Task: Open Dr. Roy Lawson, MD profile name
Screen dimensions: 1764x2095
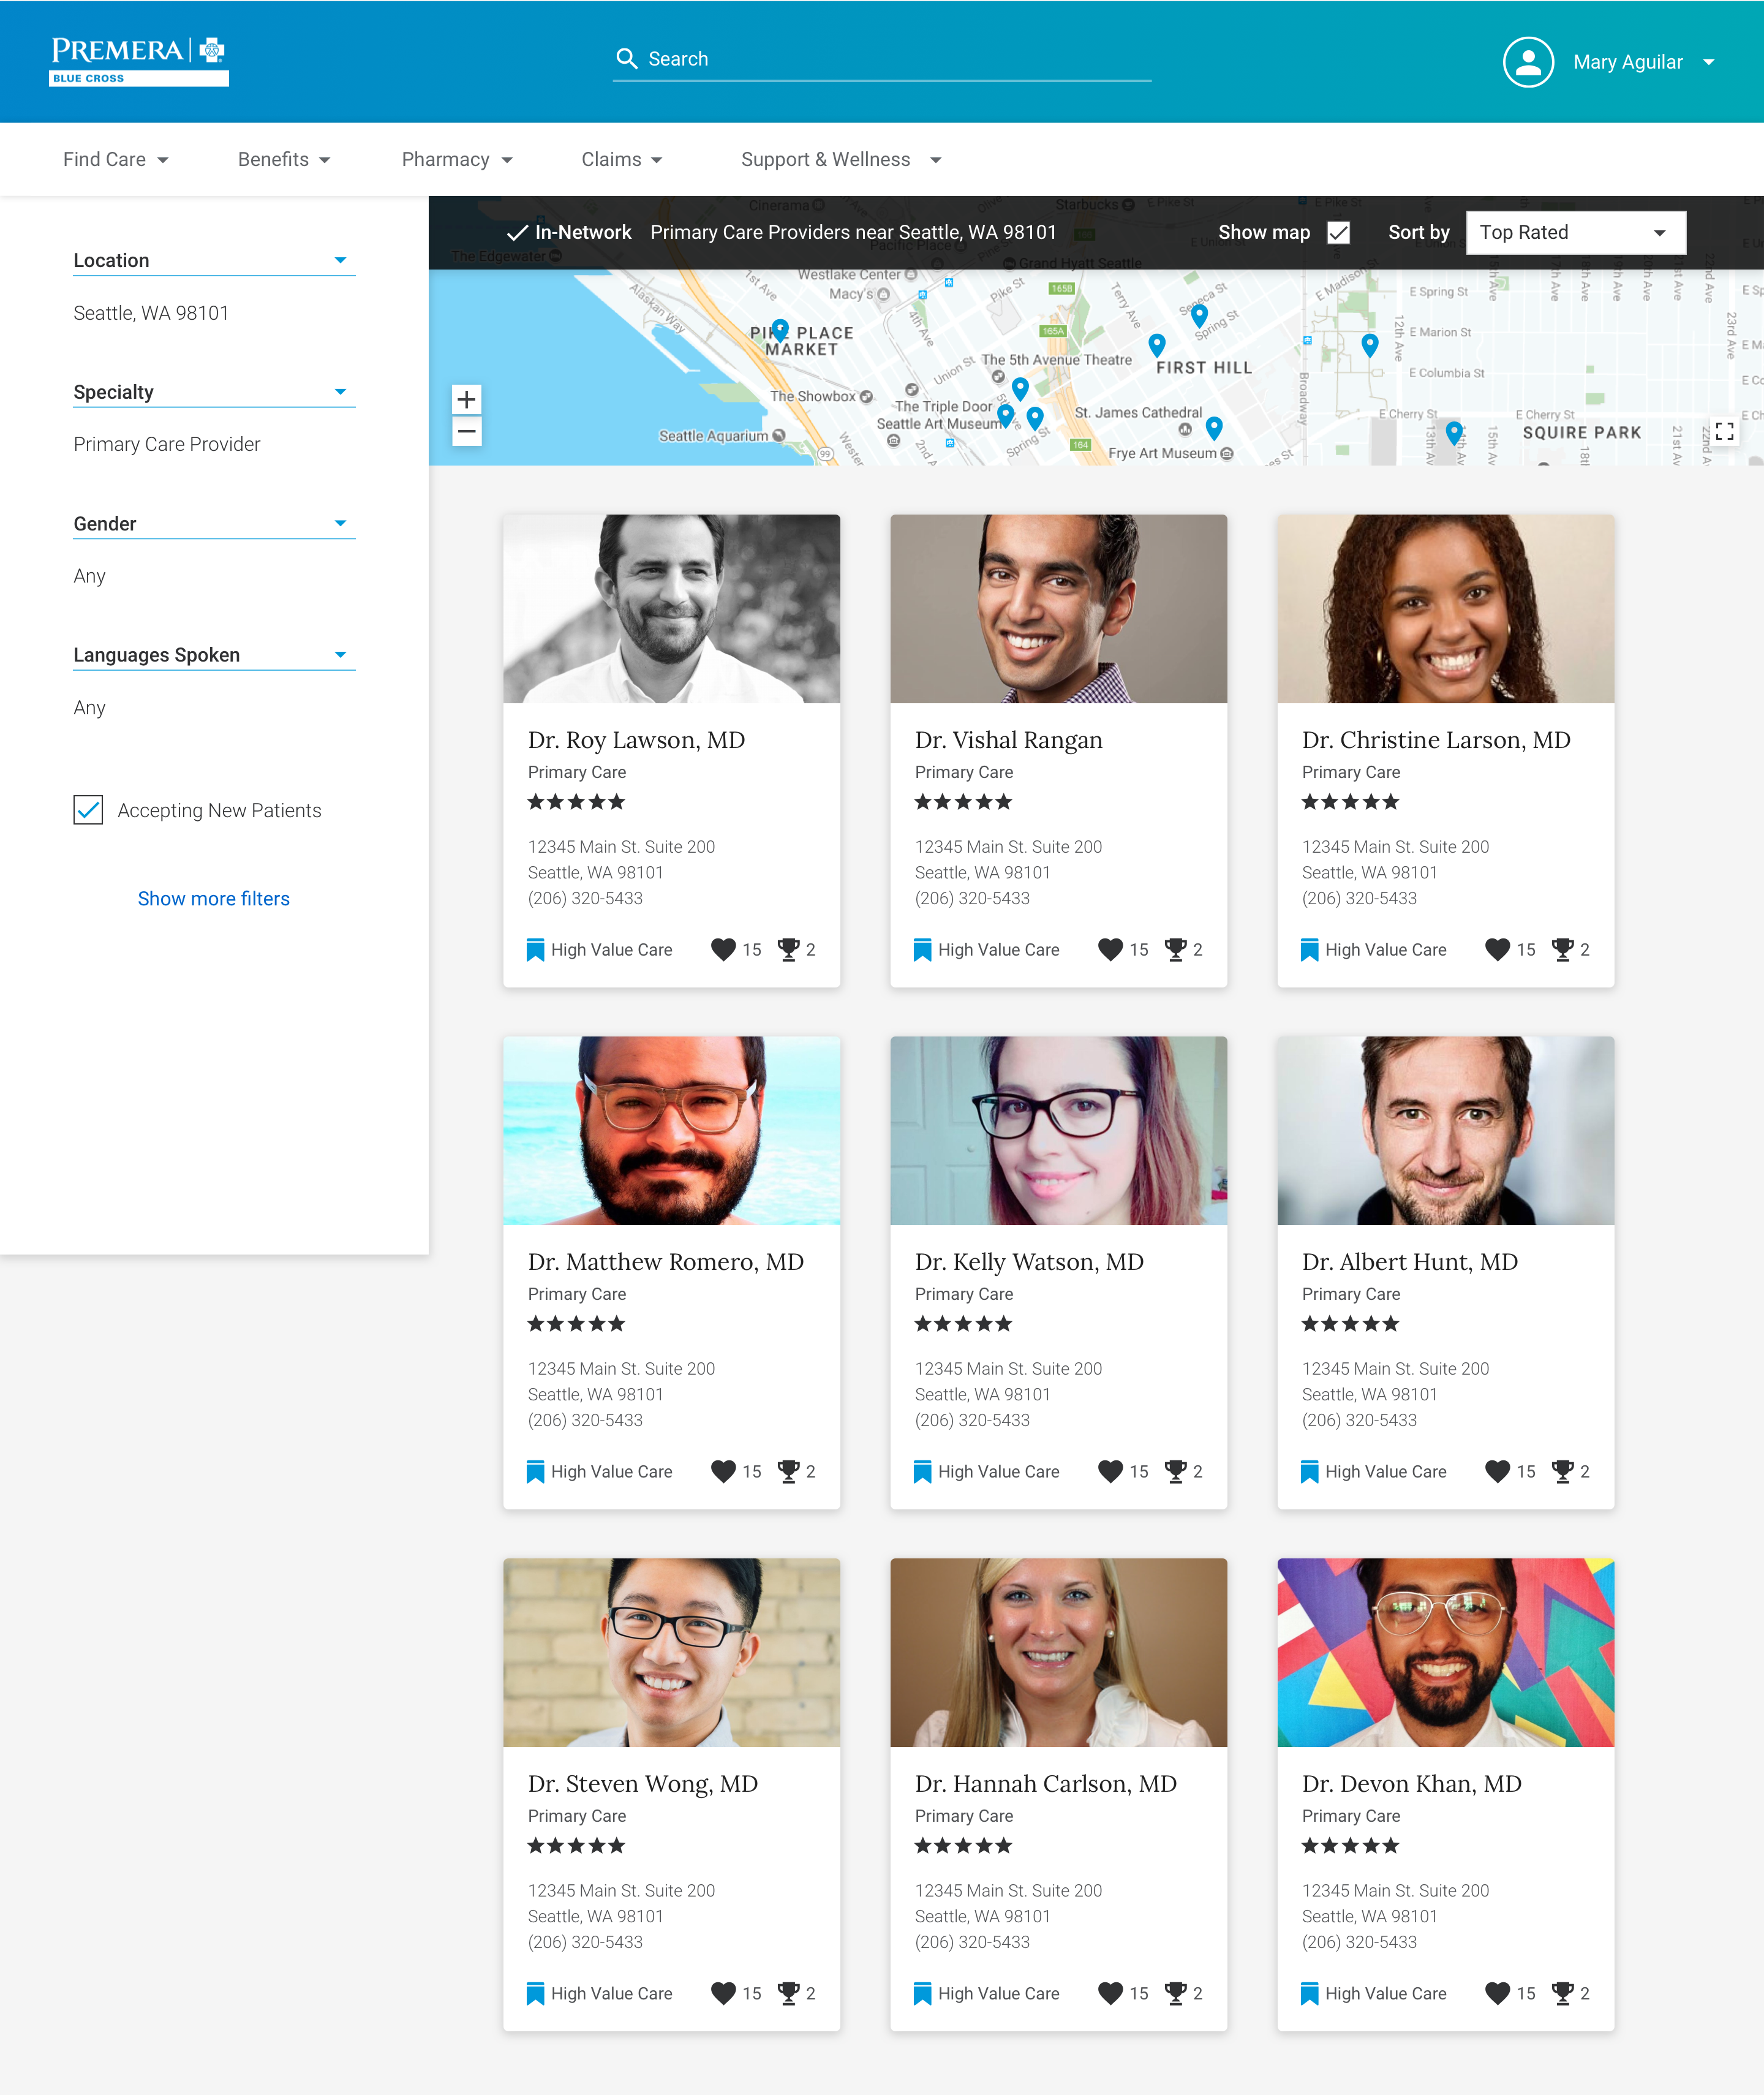Action: tap(636, 740)
